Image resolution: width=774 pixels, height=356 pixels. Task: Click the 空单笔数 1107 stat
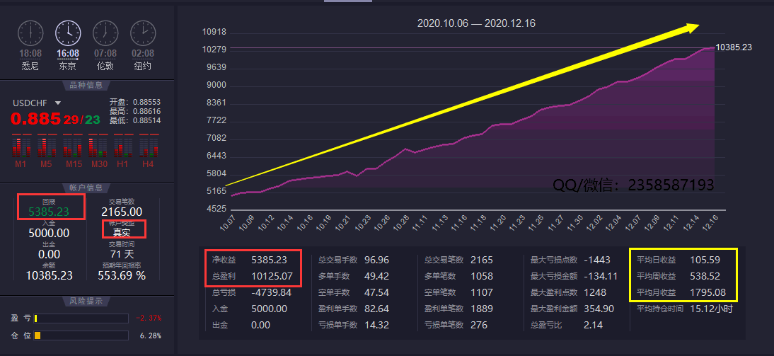(458, 293)
